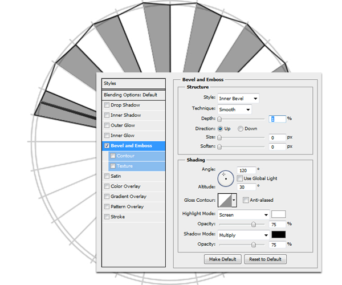This screenshot has height=285, width=342.
Task: Toggle the Stroke effect checkbox
Action: (107, 217)
